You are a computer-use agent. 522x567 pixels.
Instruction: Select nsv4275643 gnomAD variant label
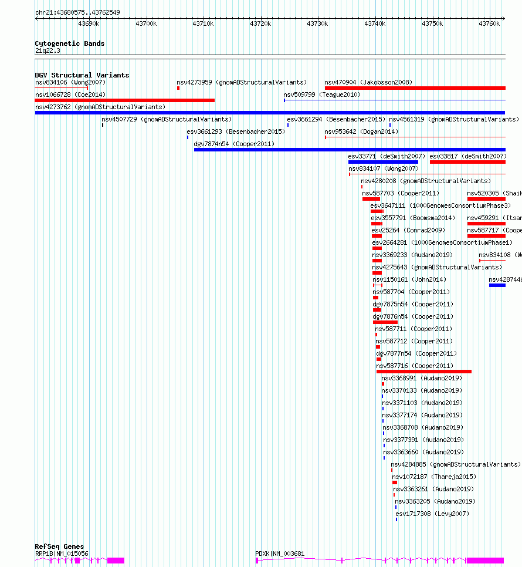437,267
